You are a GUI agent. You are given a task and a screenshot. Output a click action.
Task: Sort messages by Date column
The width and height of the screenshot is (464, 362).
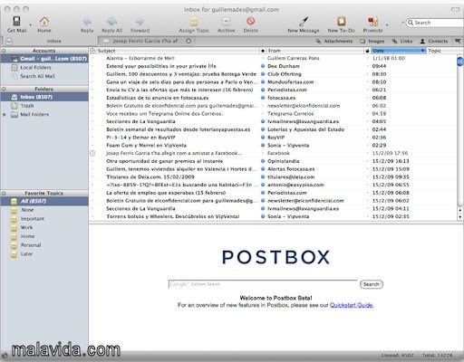pyautogui.click(x=399, y=51)
